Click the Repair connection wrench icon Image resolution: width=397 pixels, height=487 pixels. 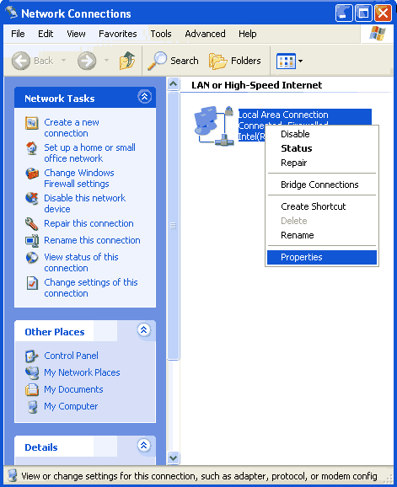(32, 223)
